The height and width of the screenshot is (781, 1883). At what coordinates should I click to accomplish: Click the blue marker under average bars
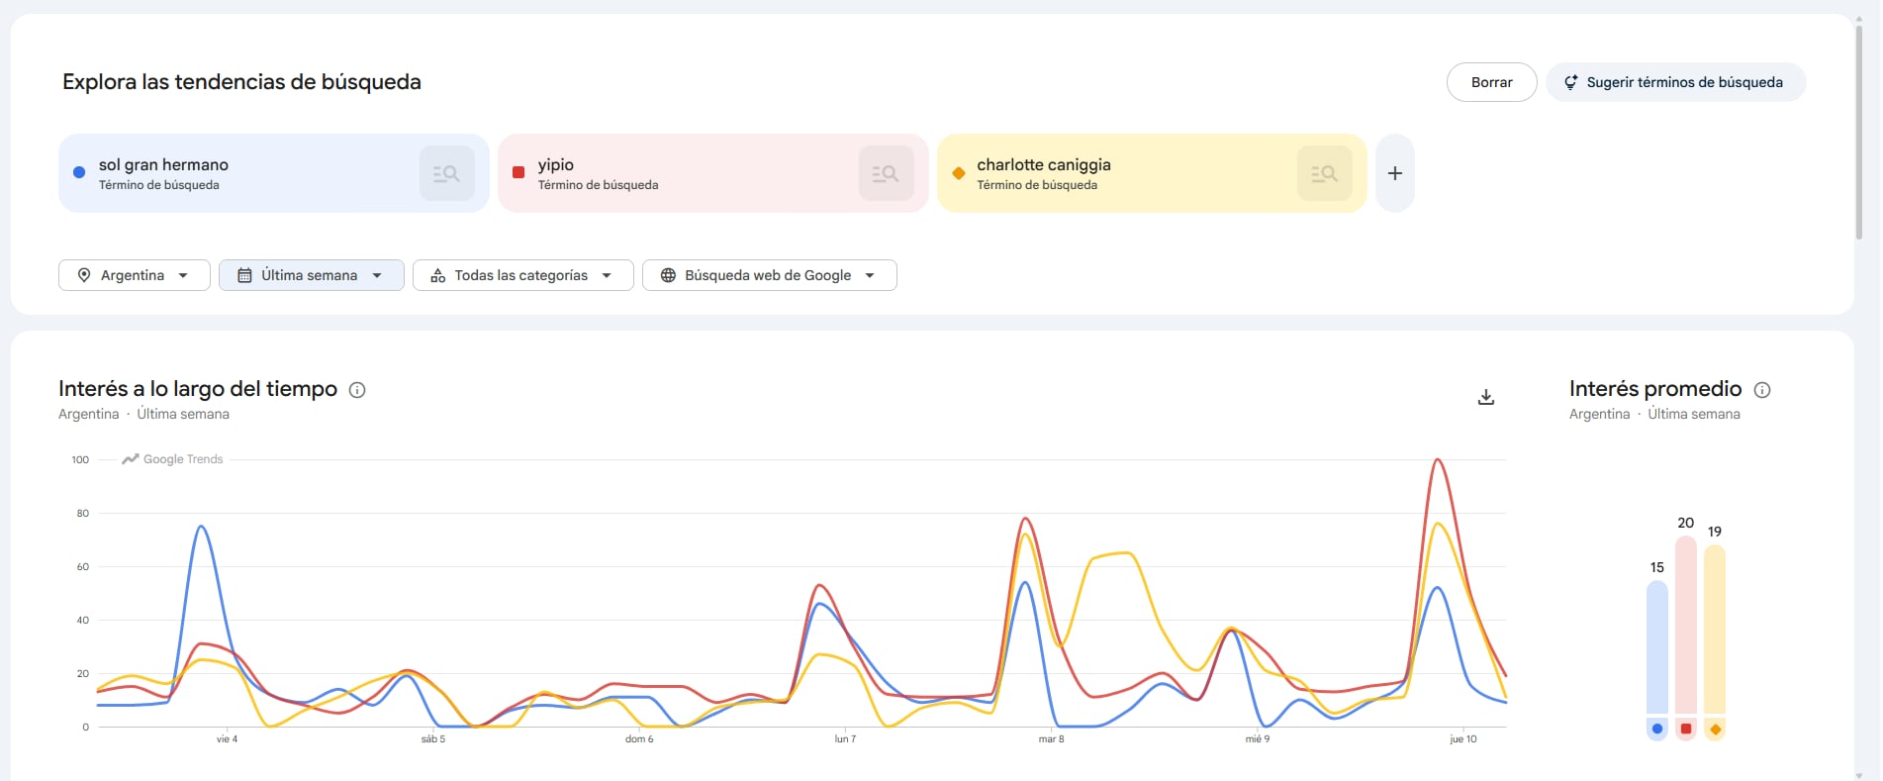[1657, 730]
